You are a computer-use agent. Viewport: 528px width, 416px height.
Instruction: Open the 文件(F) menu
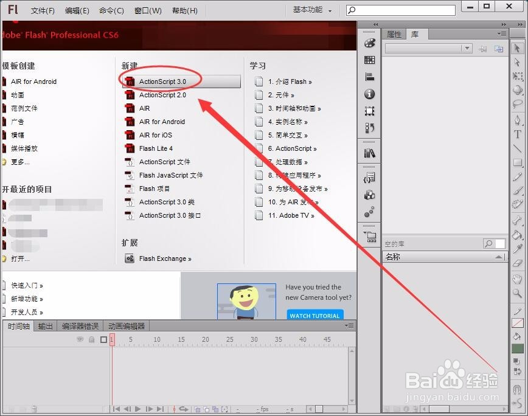pos(43,11)
